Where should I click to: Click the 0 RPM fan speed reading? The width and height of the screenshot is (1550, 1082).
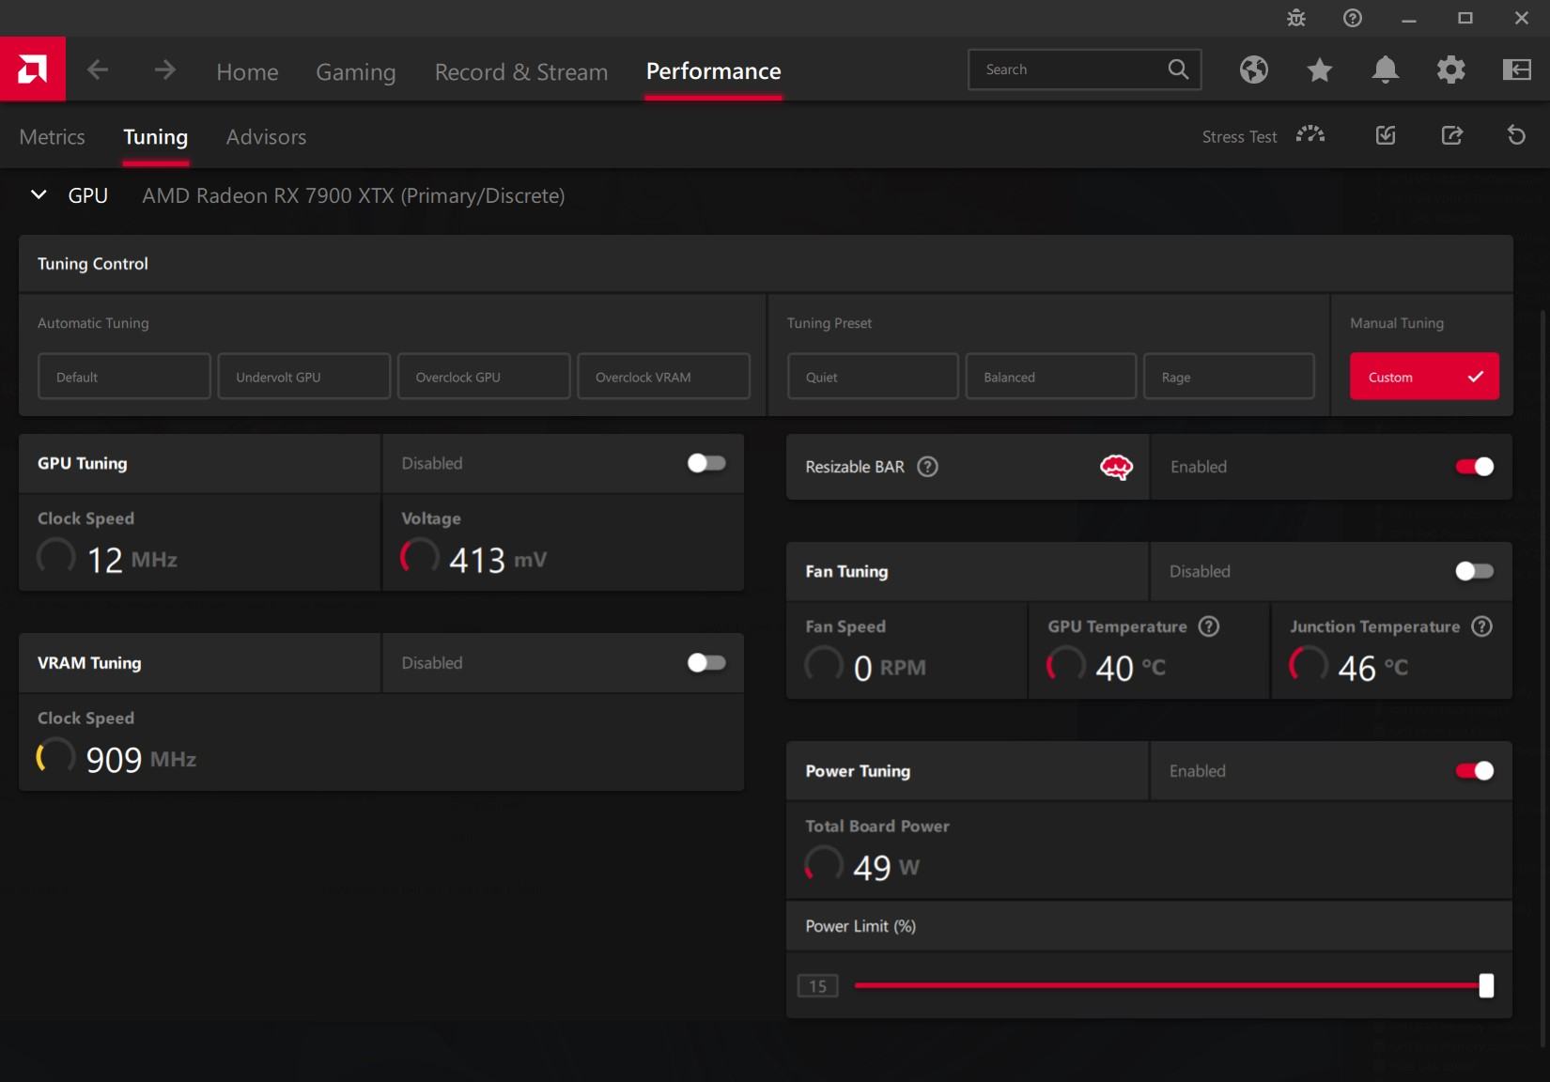(890, 669)
